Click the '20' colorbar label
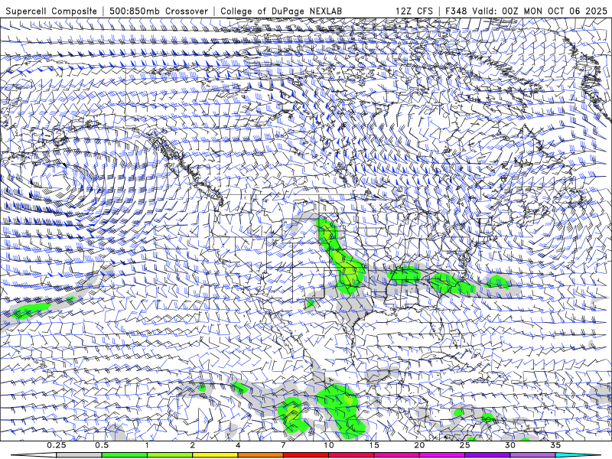The image size is (612, 459). pyautogui.click(x=419, y=445)
